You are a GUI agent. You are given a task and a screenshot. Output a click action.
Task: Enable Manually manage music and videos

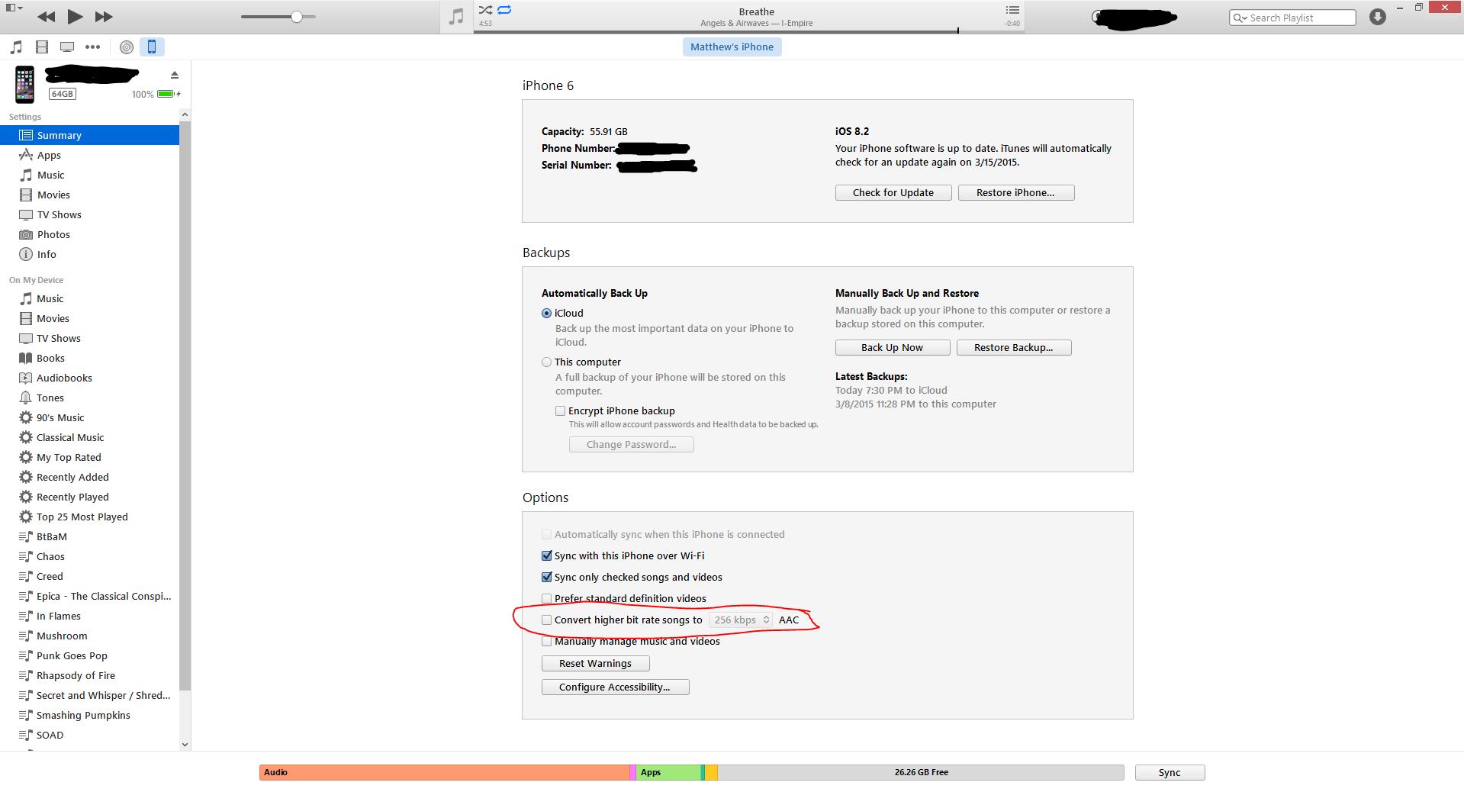[x=546, y=642]
